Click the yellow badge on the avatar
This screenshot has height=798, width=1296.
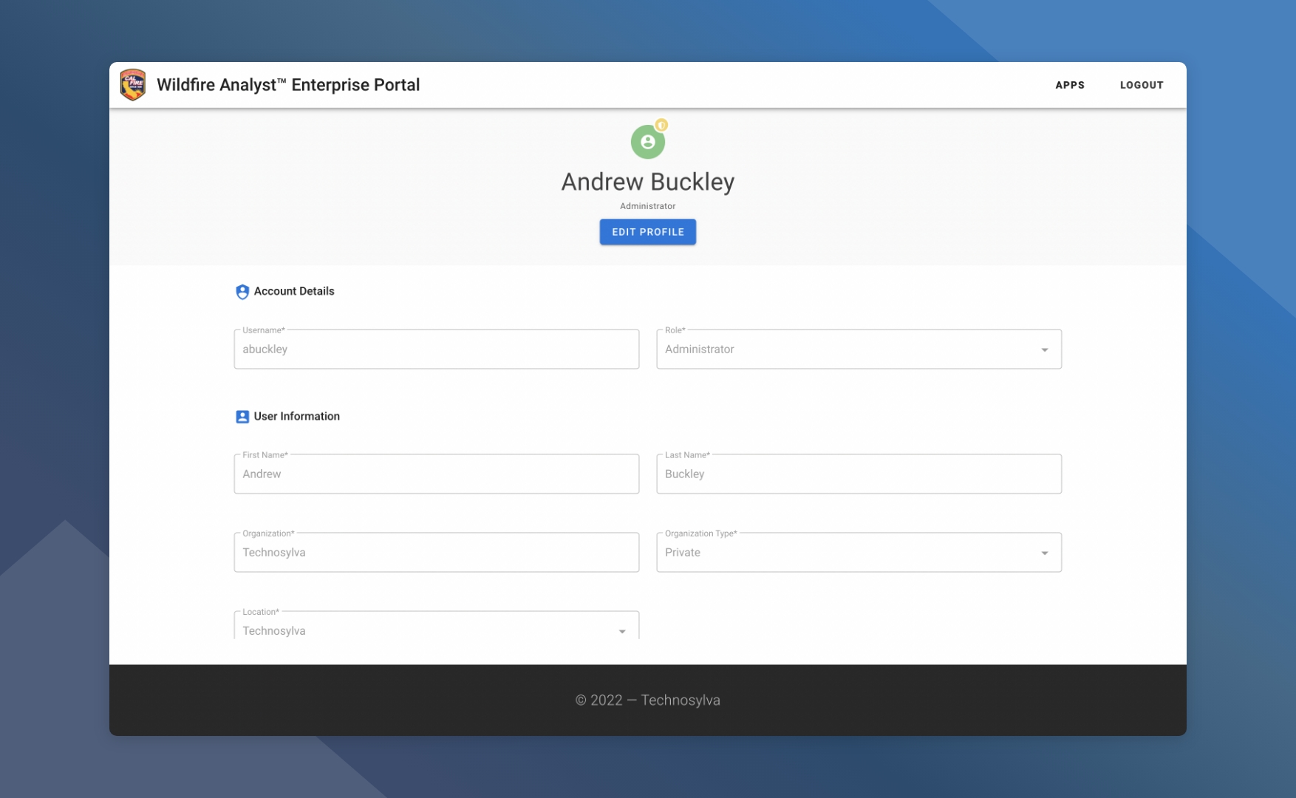(x=661, y=125)
